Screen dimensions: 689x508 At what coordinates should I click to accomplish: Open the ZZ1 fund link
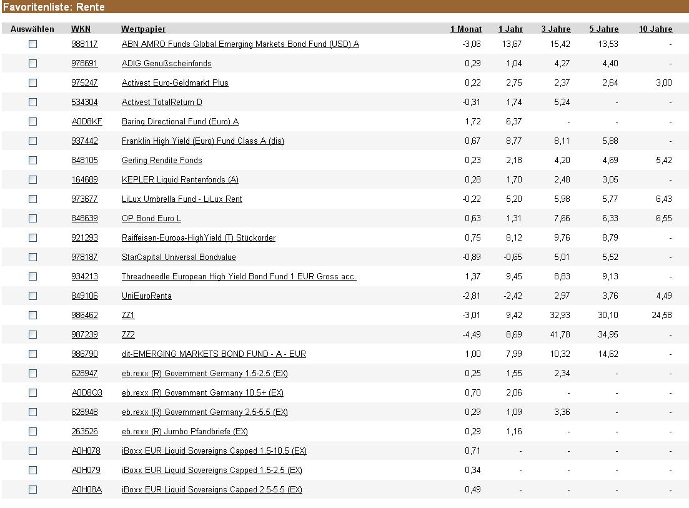128,315
